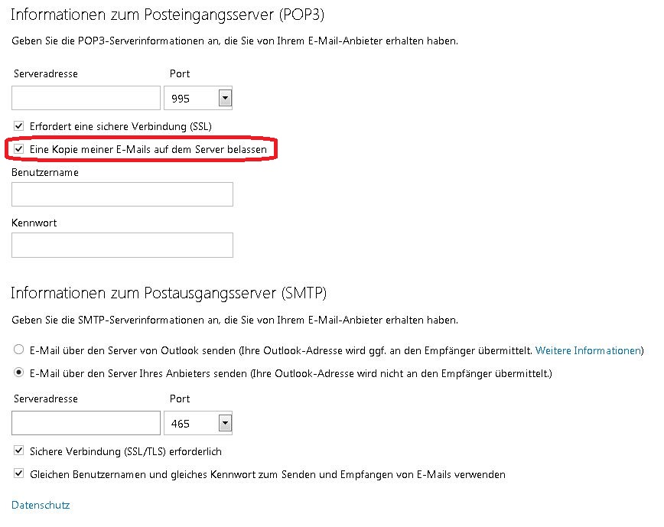Select 'E-Mail über den Server von Outlook senden' option
The width and height of the screenshot is (664, 527).
(18, 350)
